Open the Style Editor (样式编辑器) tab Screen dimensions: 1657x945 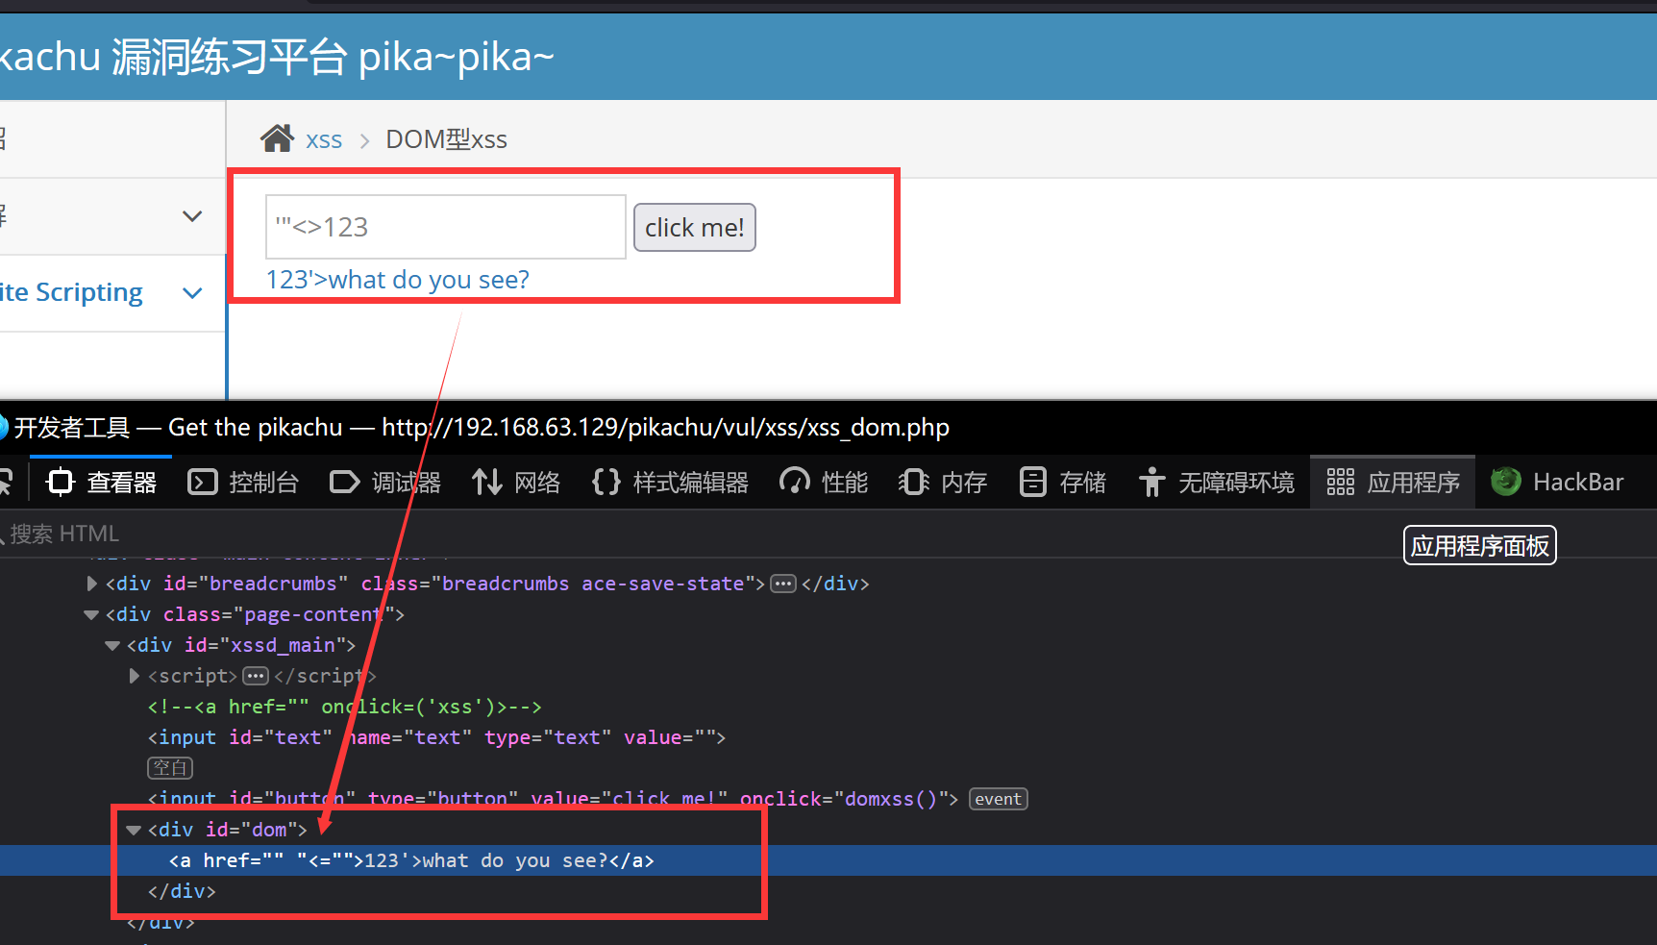[670, 482]
